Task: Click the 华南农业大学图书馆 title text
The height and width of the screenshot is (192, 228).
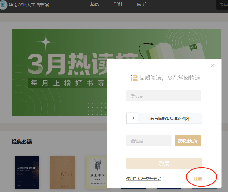Action: (29, 5)
